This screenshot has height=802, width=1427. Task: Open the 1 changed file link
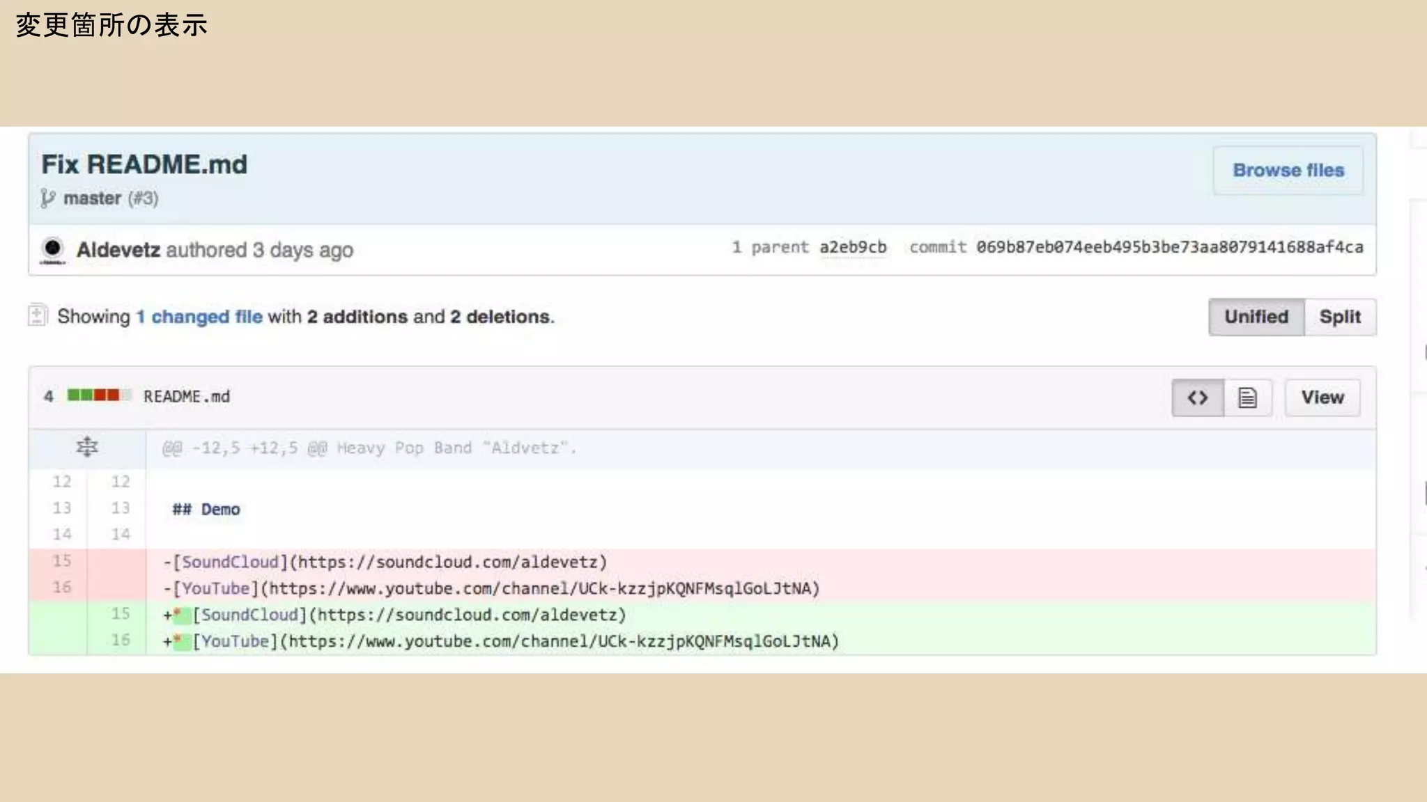200,317
